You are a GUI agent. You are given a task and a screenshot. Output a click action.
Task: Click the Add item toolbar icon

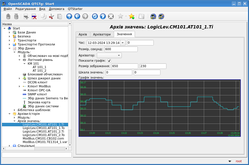pyautogui.click(x=26, y=16)
